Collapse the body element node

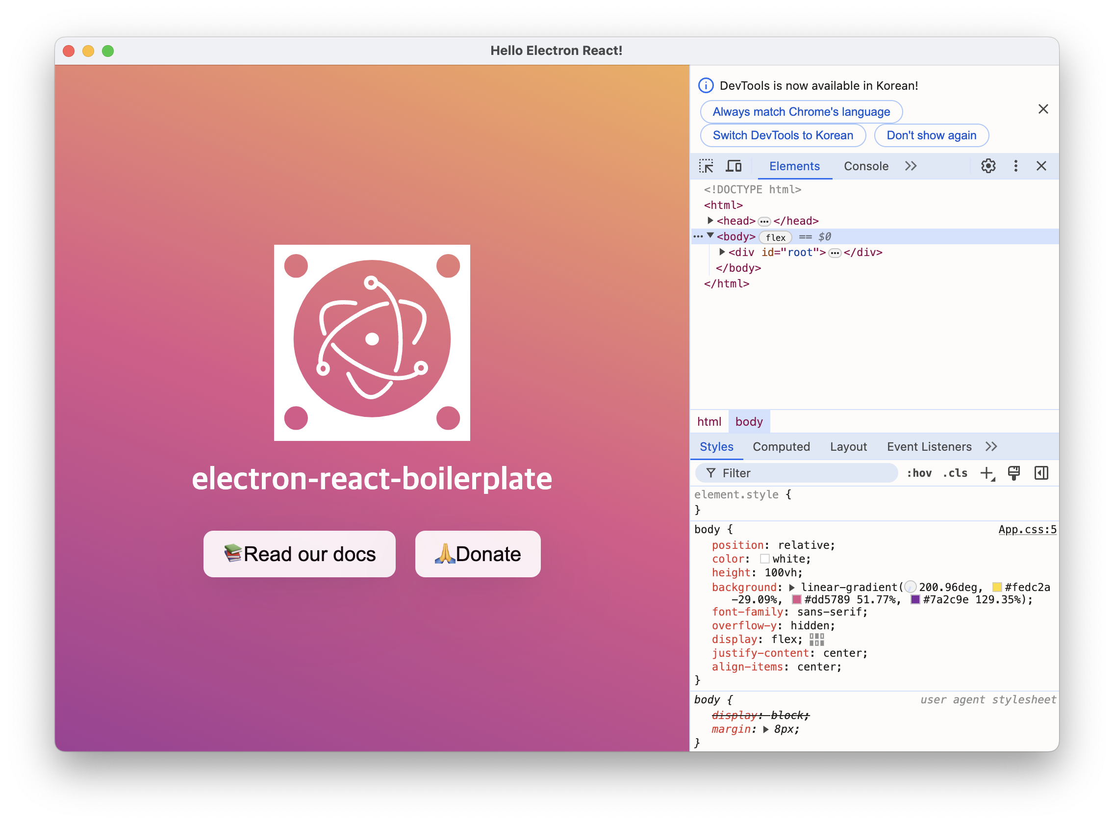click(x=710, y=236)
